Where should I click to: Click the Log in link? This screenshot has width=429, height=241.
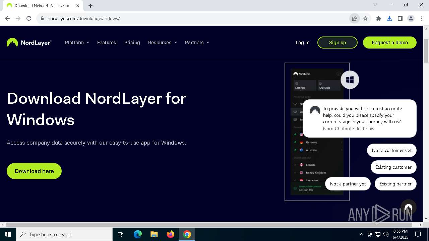pos(302,43)
